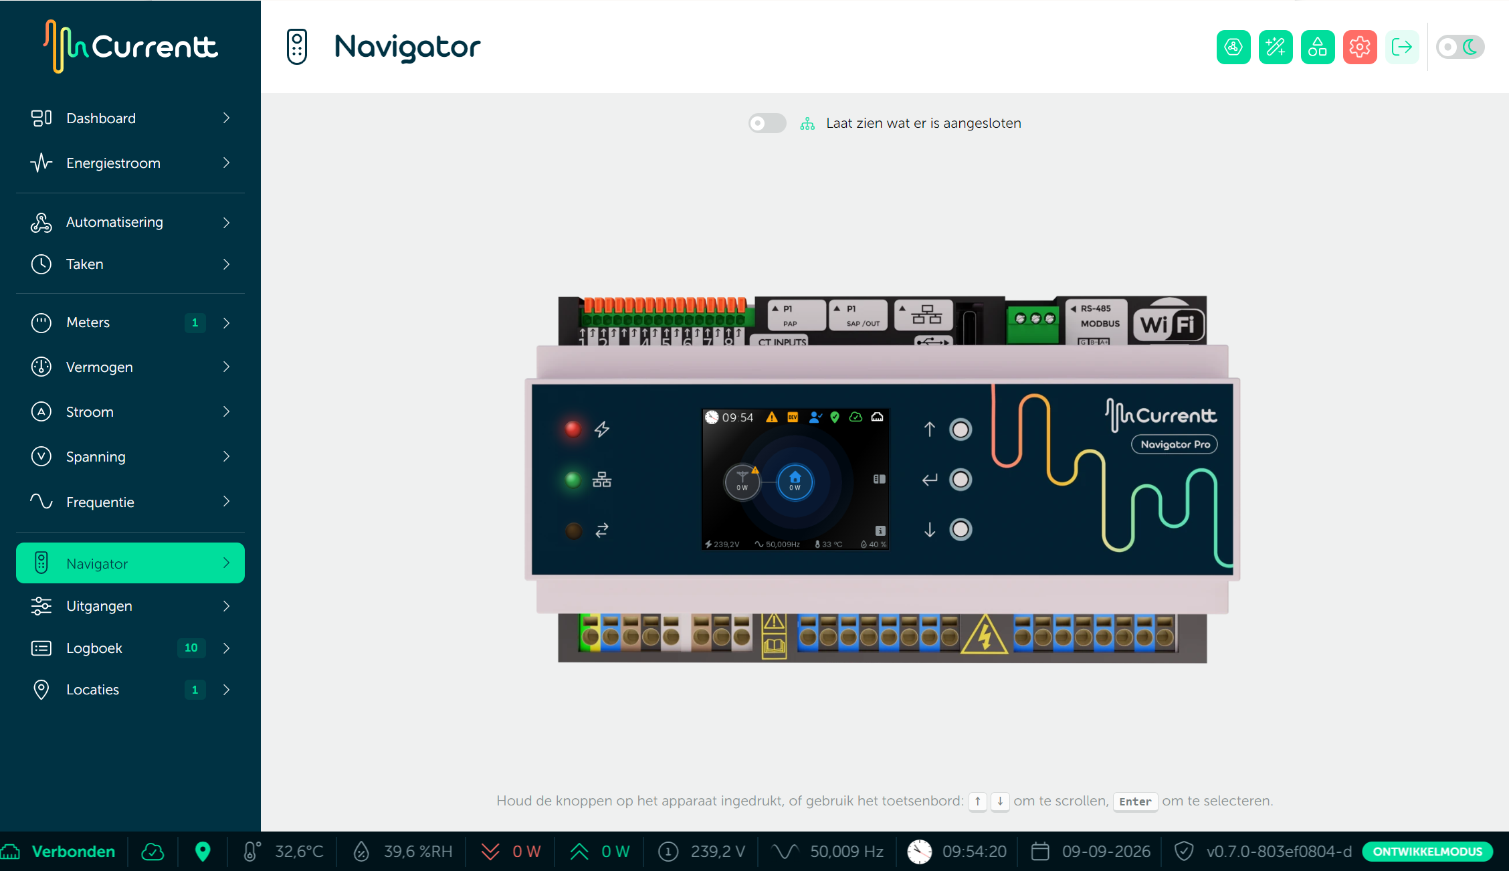Click the 32,6°C temperature reading
The width and height of the screenshot is (1509, 871).
pos(299,852)
